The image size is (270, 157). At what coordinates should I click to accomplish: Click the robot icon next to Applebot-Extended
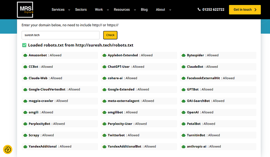104,55
